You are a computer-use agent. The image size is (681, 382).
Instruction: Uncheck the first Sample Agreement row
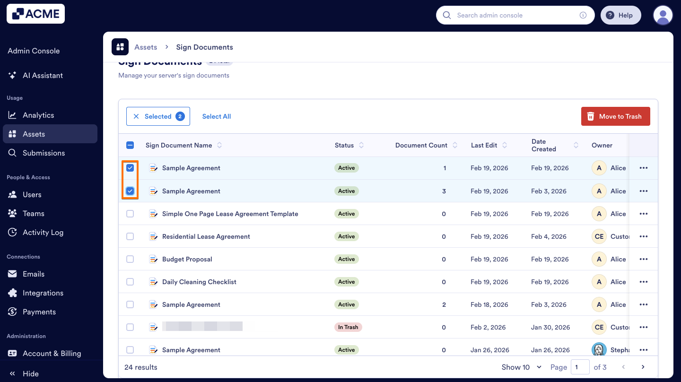coord(130,168)
